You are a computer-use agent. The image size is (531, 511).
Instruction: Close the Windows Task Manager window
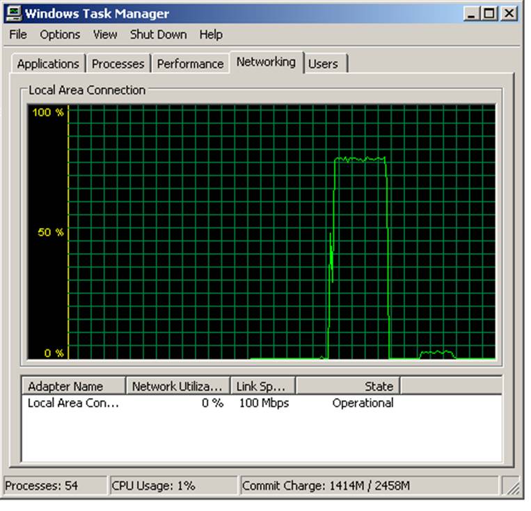pyautogui.click(x=510, y=13)
